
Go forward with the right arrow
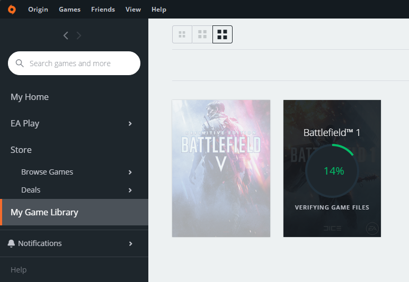click(x=79, y=35)
